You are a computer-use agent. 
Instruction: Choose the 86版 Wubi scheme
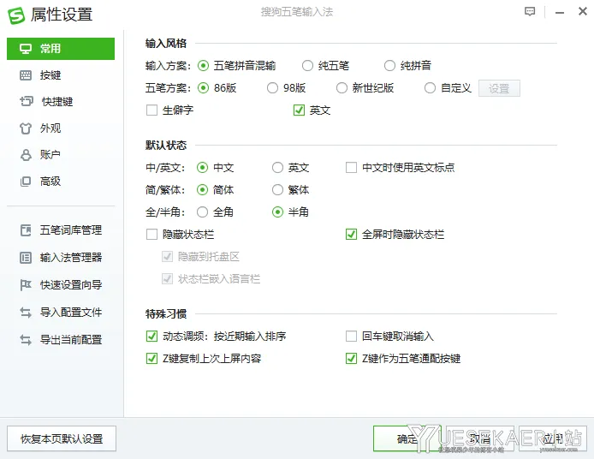(x=203, y=88)
